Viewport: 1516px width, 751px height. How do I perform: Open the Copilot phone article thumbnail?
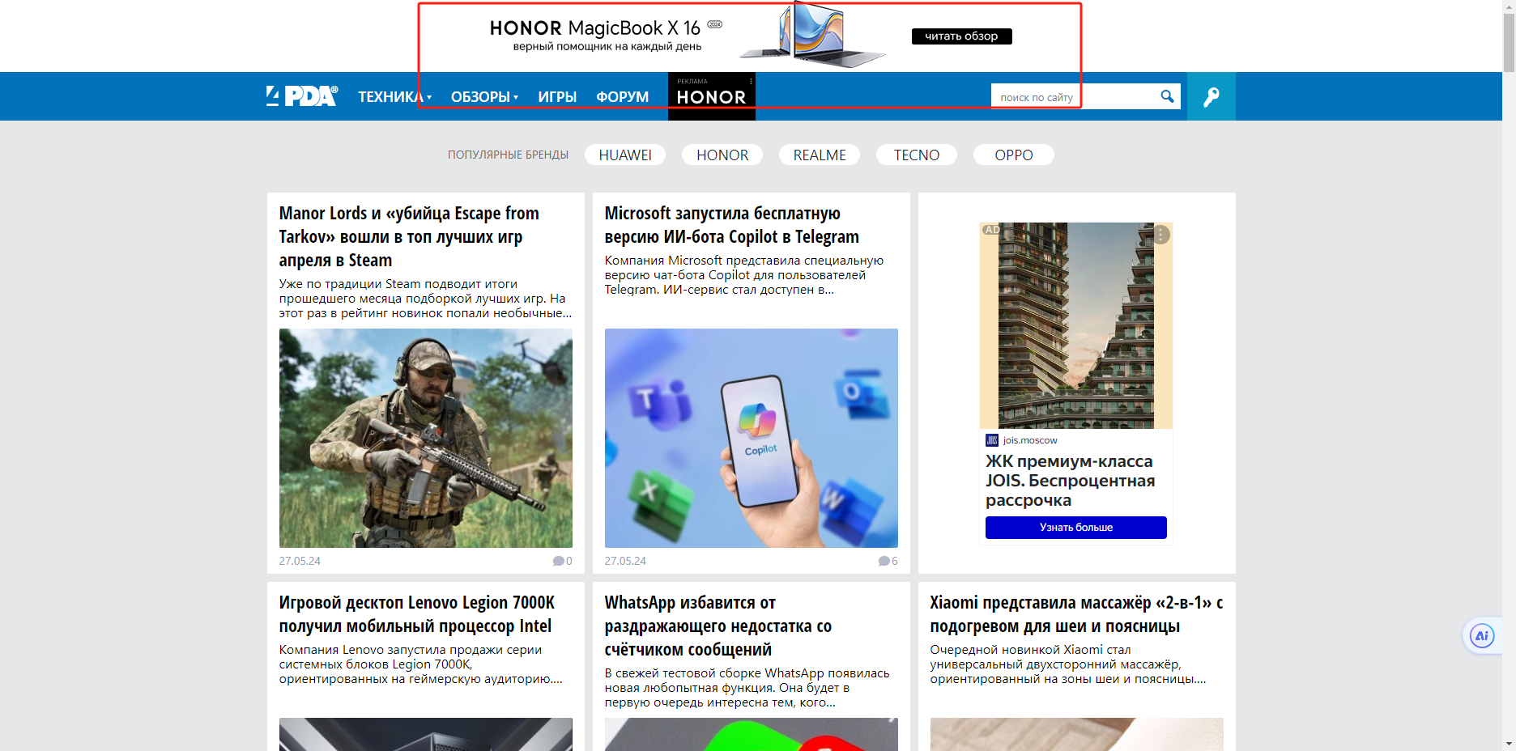751,438
